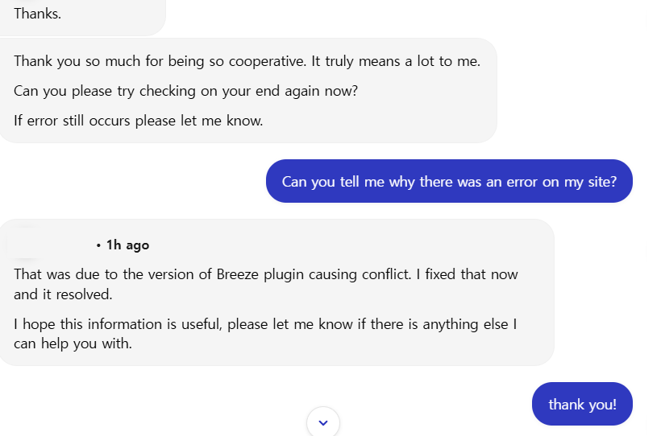Screen dimensions: 661x436
Task: Click the scroll-down chevron button
Action: click(323, 422)
